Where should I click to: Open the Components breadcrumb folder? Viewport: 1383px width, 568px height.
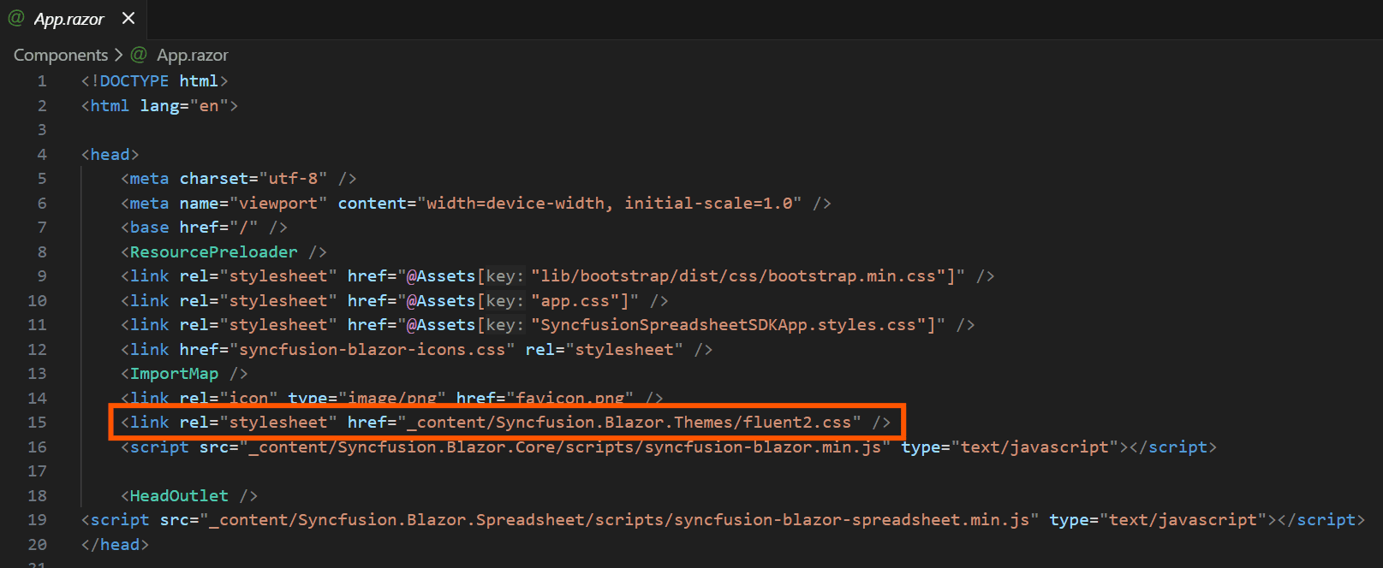click(61, 55)
